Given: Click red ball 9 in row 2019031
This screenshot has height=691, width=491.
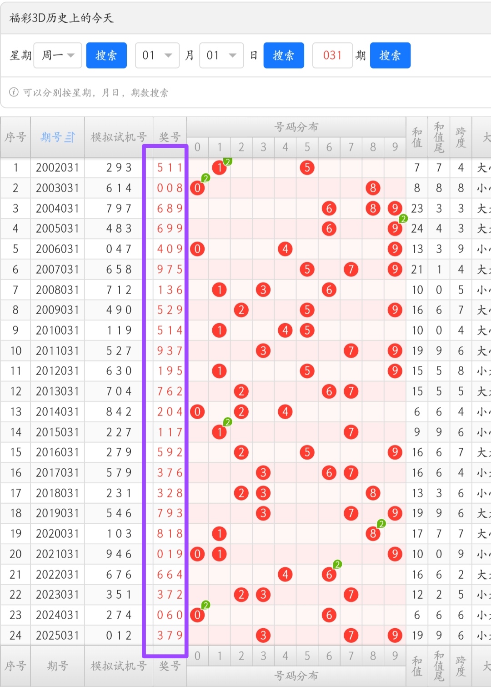Looking at the screenshot, I should [x=395, y=513].
